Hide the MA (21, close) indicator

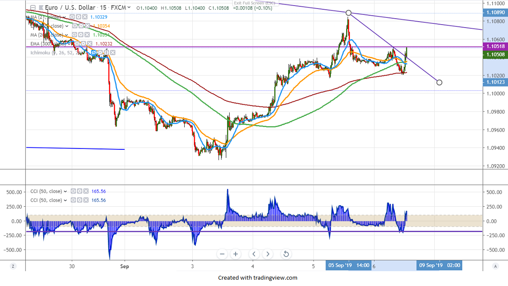72,17
